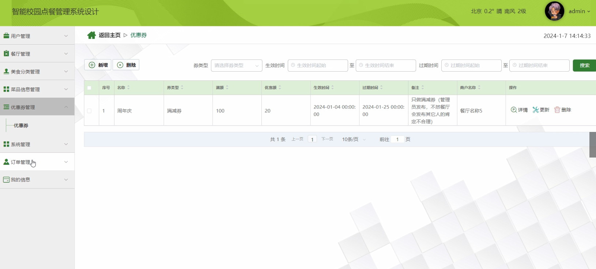The width and height of the screenshot is (596, 269).
Task: Open the 10条/页 page size dropdown
Action: 354,139
